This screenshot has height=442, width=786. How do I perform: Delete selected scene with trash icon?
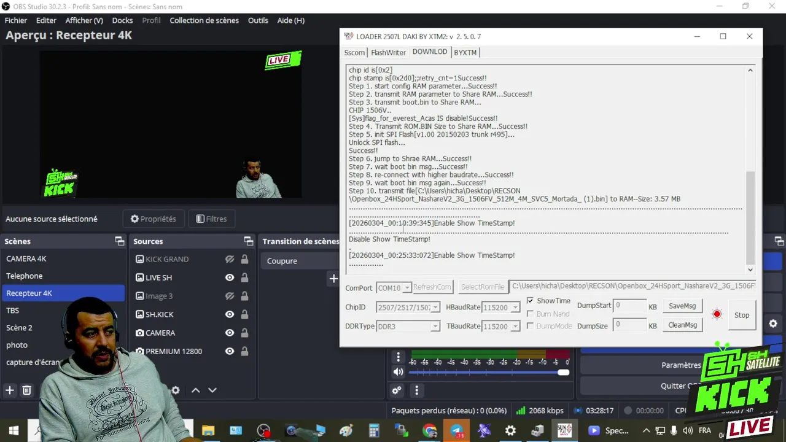[x=26, y=390]
